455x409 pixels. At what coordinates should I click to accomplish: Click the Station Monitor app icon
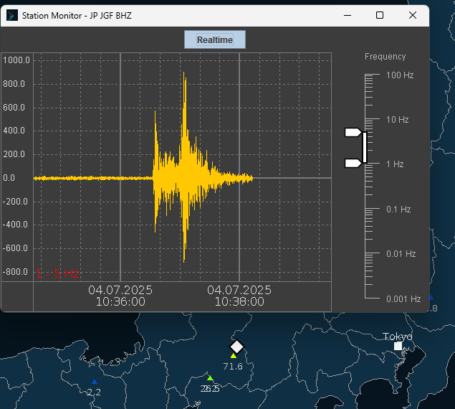[x=12, y=15]
